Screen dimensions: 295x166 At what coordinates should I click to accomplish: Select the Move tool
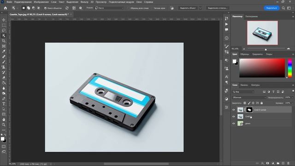point(4,20)
